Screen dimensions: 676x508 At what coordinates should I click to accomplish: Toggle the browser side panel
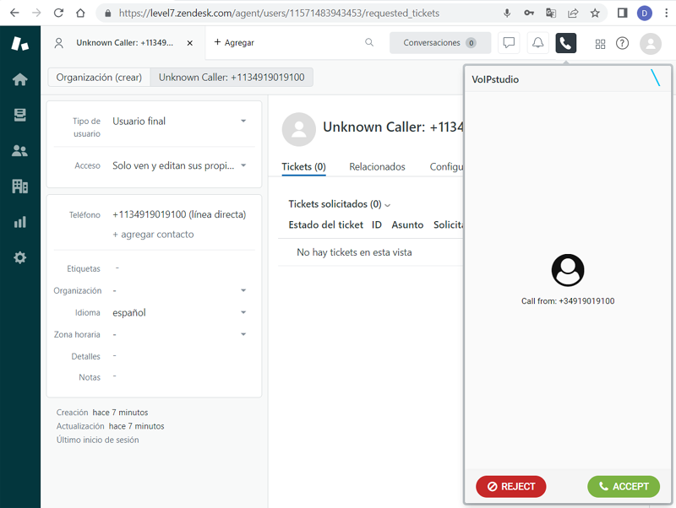pos(622,13)
